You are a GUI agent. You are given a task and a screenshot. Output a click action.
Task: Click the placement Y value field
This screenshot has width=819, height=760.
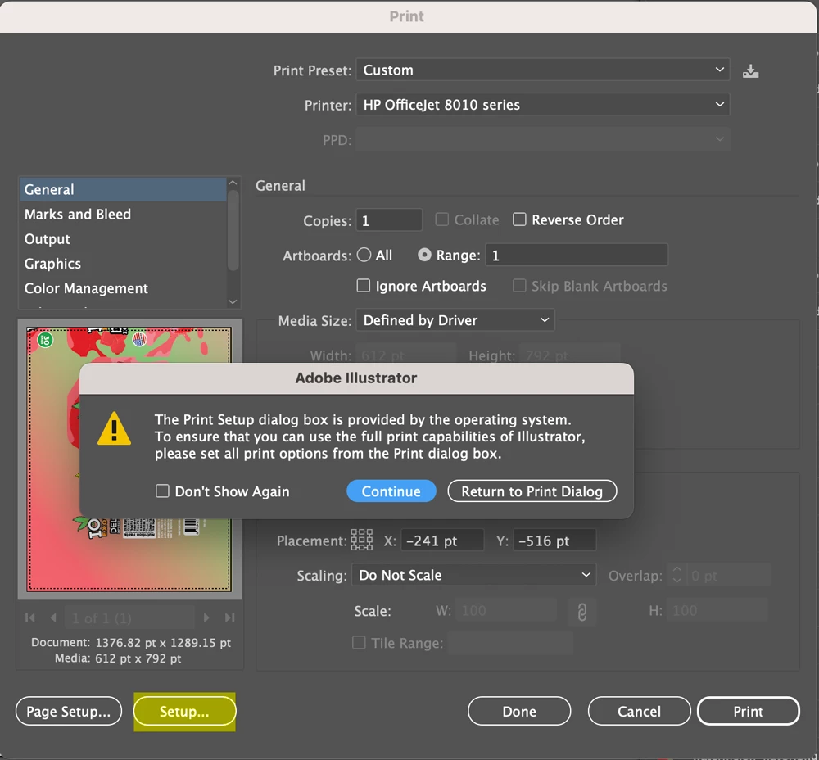click(x=554, y=540)
